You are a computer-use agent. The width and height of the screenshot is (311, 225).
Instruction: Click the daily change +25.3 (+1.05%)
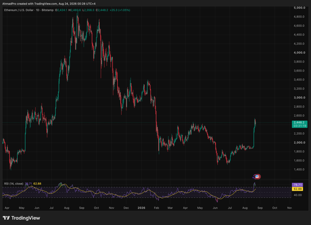click(120, 10)
